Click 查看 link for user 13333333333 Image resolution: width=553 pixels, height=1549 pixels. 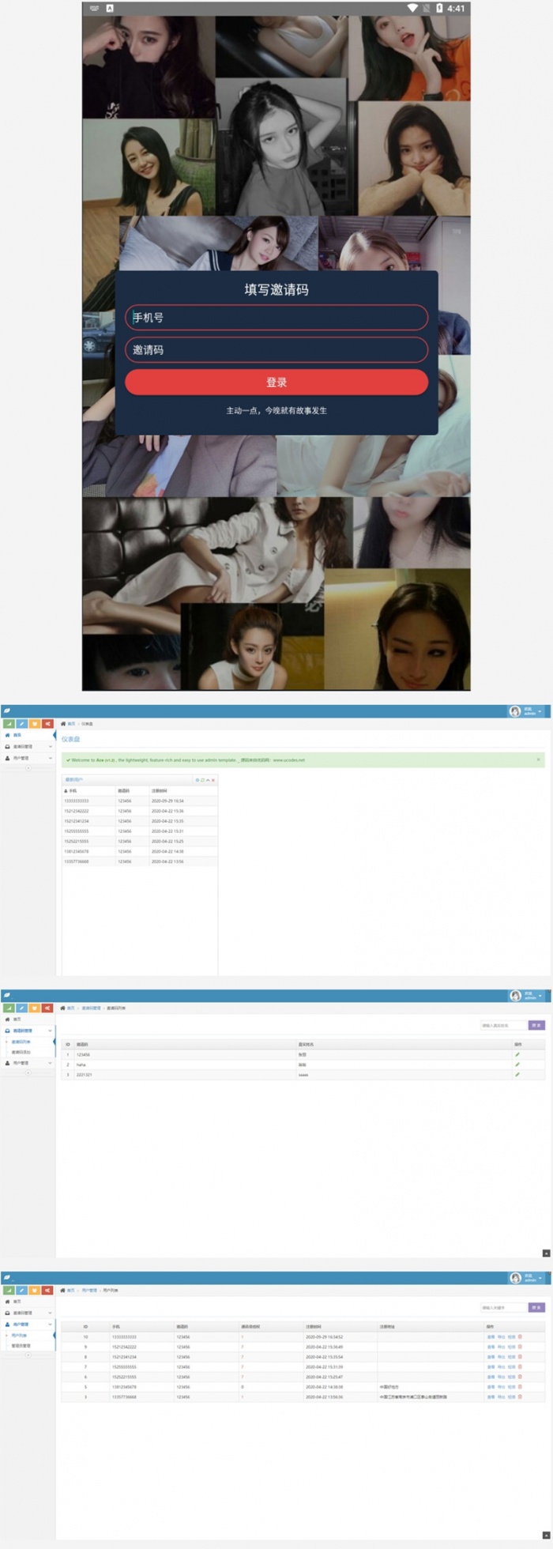[491, 1336]
